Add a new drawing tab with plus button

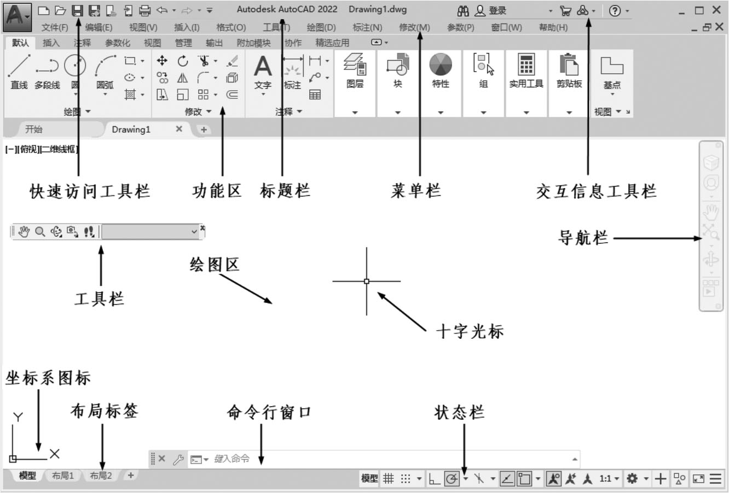click(x=204, y=130)
